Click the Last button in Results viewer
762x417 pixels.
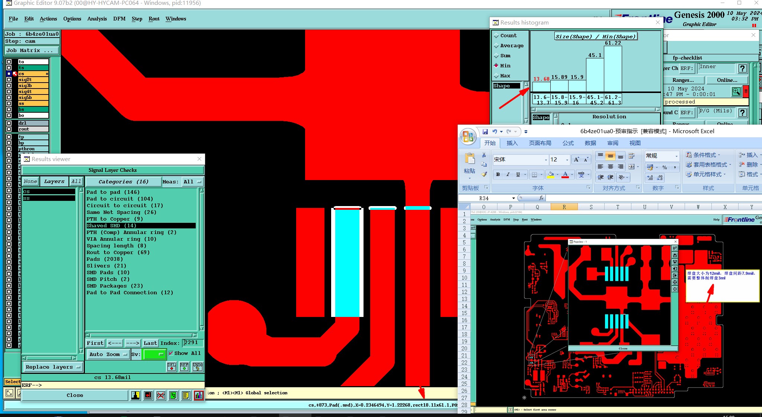pyautogui.click(x=150, y=343)
